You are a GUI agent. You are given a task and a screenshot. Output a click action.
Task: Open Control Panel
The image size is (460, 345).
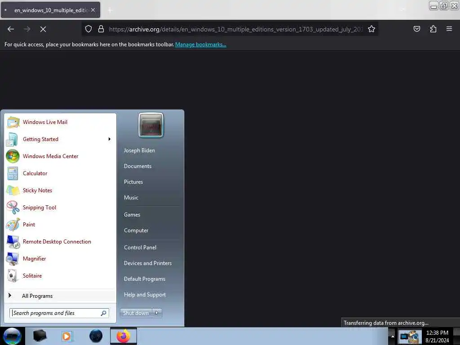[x=140, y=248]
